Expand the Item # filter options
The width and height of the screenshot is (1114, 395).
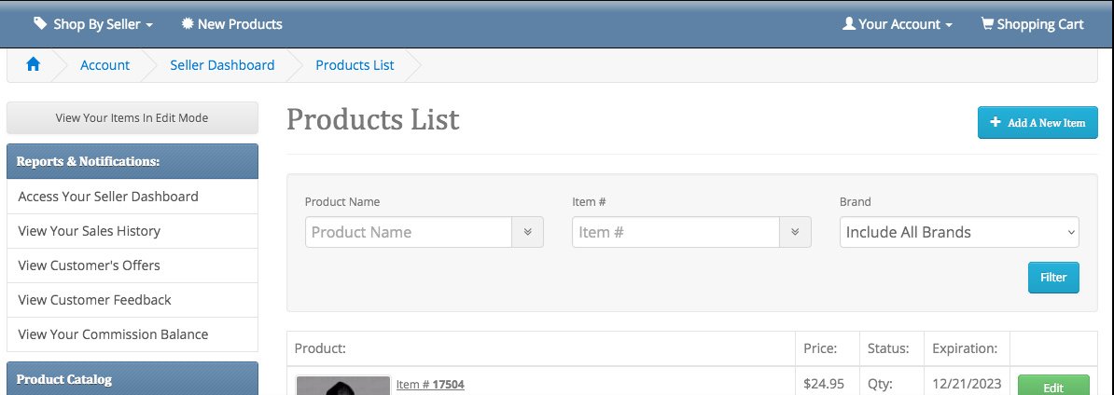click(795, 232)
